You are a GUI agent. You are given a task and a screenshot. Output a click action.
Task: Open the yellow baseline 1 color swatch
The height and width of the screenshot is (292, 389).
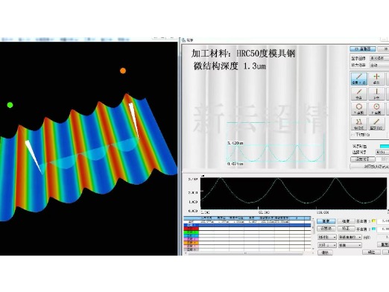click(373, 220)
